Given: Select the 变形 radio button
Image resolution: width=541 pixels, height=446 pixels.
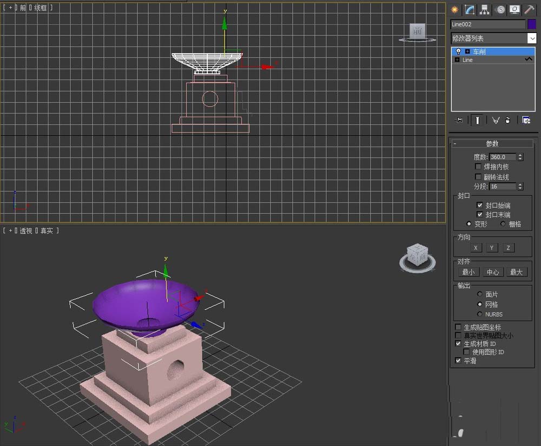Looking at the screenshot, I should pyautogui.click(x=469, y=224).
